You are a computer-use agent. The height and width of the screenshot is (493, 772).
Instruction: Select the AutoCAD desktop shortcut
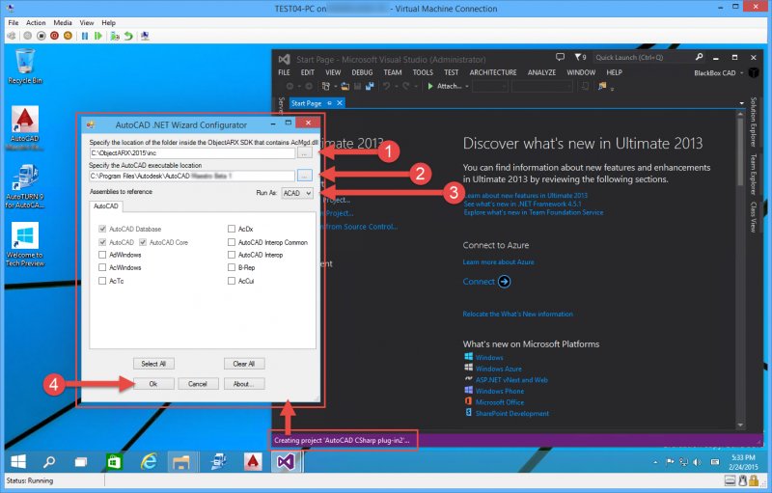[25, 128]
